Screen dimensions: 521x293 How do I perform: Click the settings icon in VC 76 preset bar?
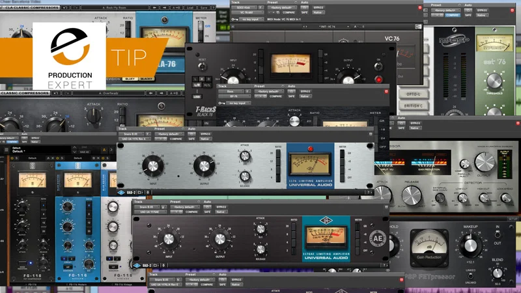click(x=418, y=27)
